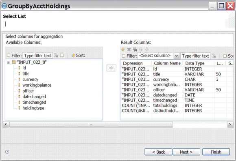Click the Column Name header
The height and width of the screenshot is (161, 236).
pyautogui.click(x=167, y=63)
